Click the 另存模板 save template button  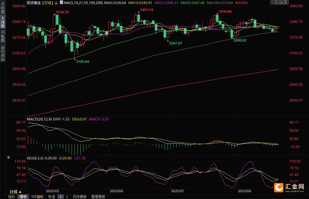79,197
